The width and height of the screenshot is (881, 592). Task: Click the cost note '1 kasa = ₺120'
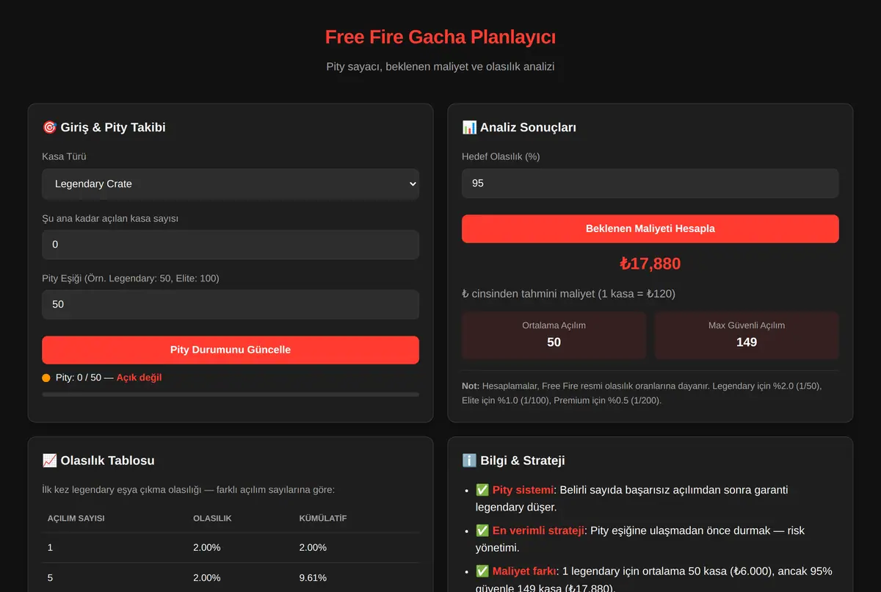pos(637,293)
